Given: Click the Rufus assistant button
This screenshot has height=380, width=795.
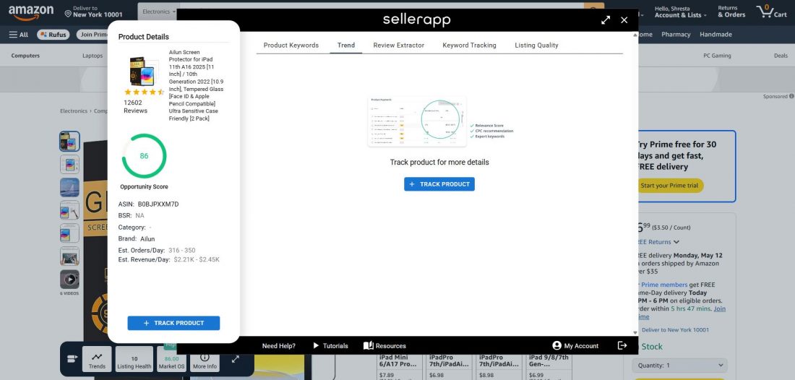Looking at the screenshot, I should coord(53,35).
